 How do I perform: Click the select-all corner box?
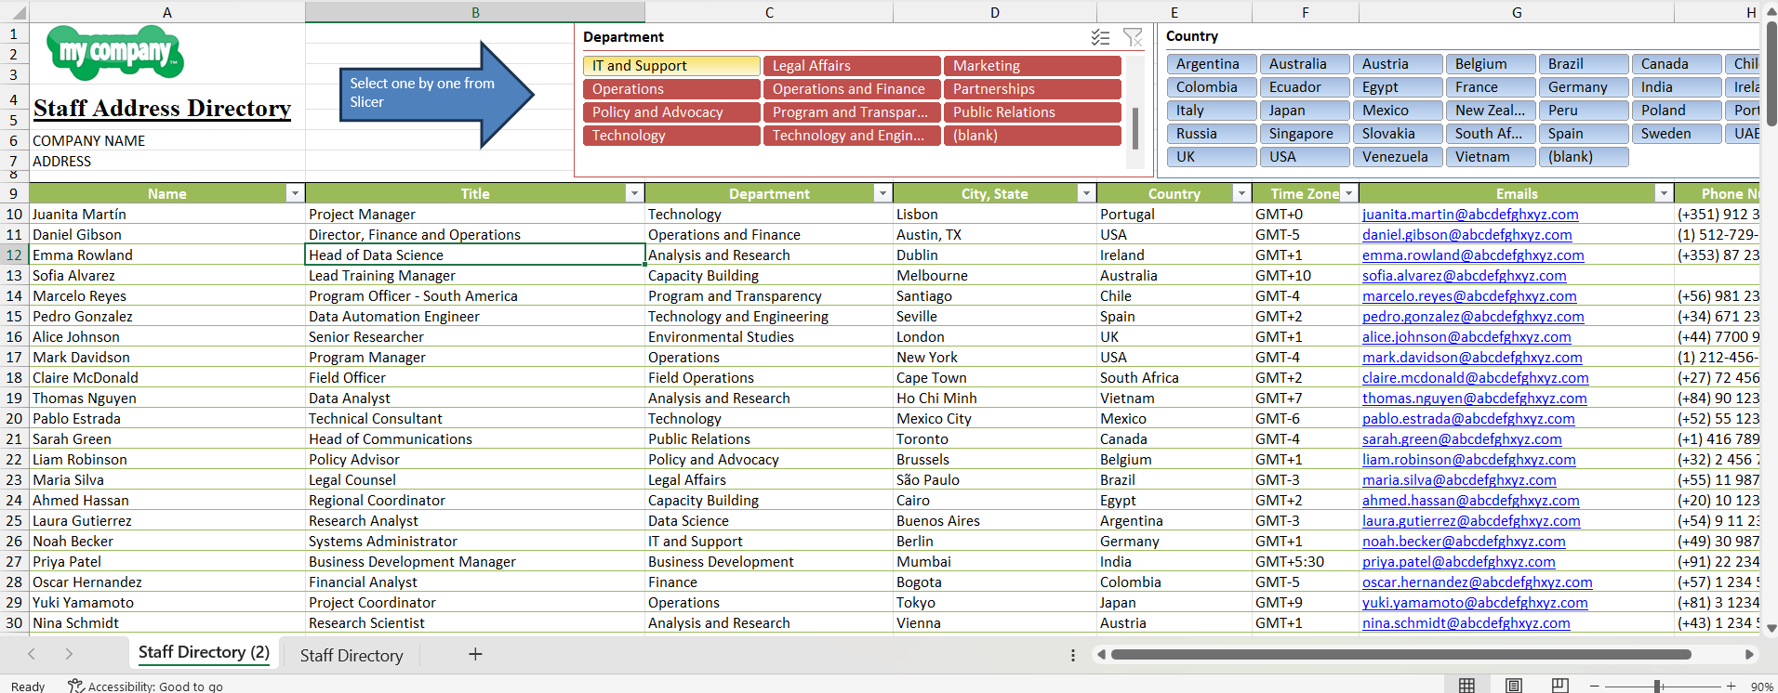tap(14, 12)
